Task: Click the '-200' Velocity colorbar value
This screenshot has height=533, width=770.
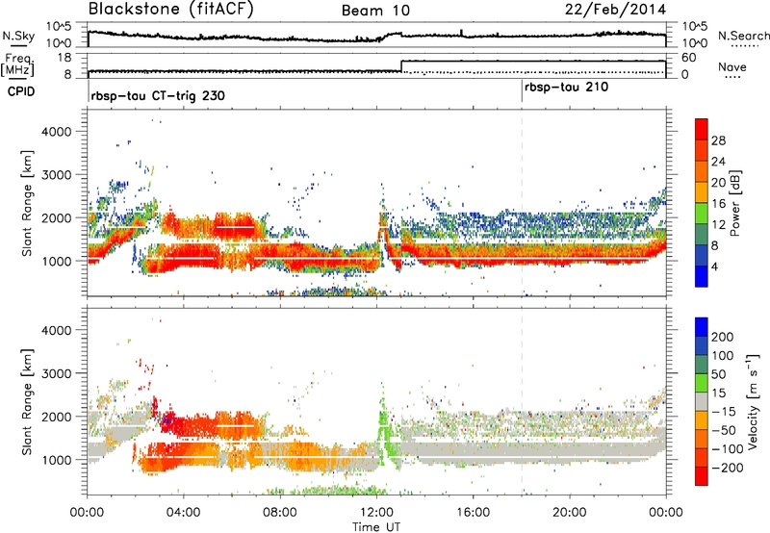Action: click(728, 468)
